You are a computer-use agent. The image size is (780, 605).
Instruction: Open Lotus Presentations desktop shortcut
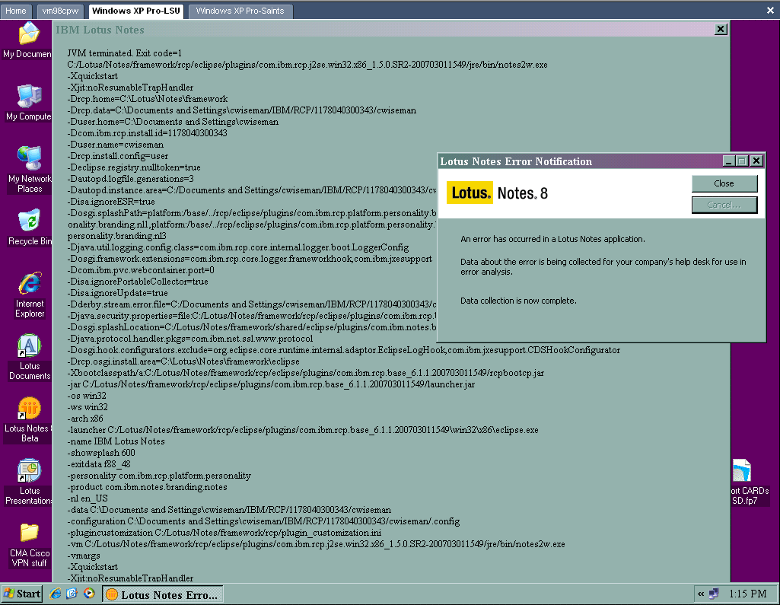coord(28,482)
